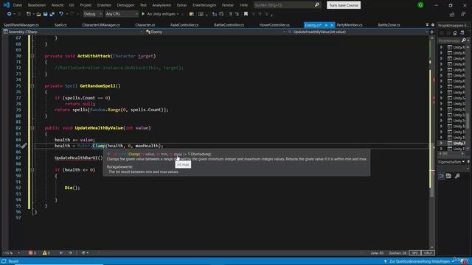
Task: Click the green G user account avatar
Action: [420, 5]
